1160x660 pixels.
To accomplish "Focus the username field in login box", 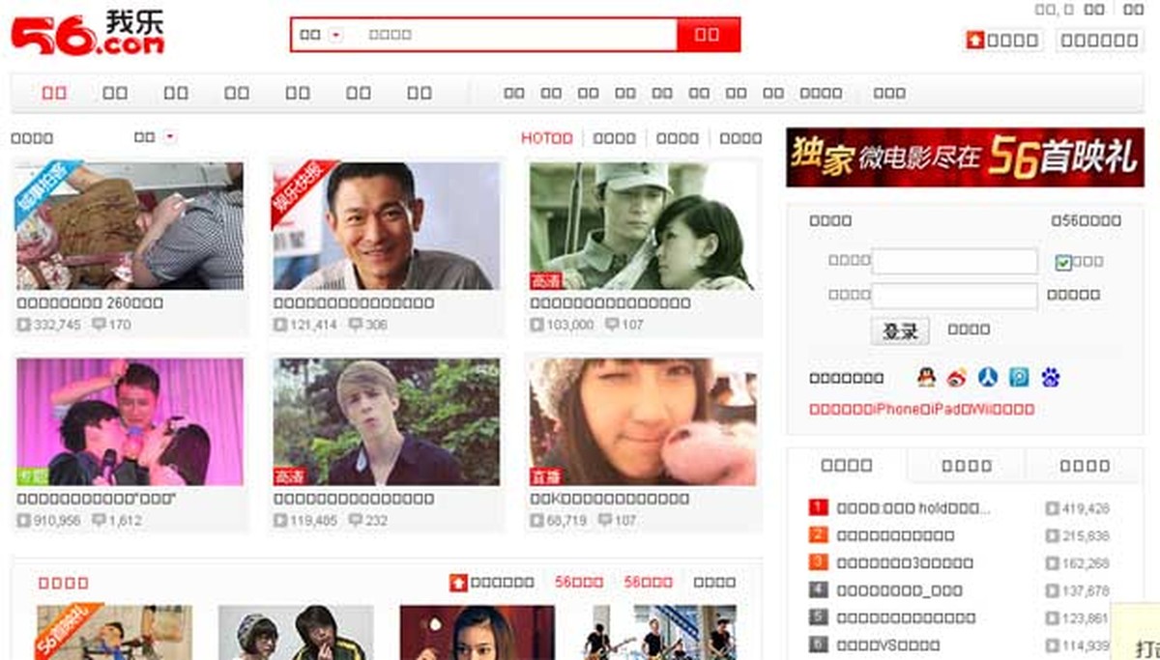I will tap(955, 261).
